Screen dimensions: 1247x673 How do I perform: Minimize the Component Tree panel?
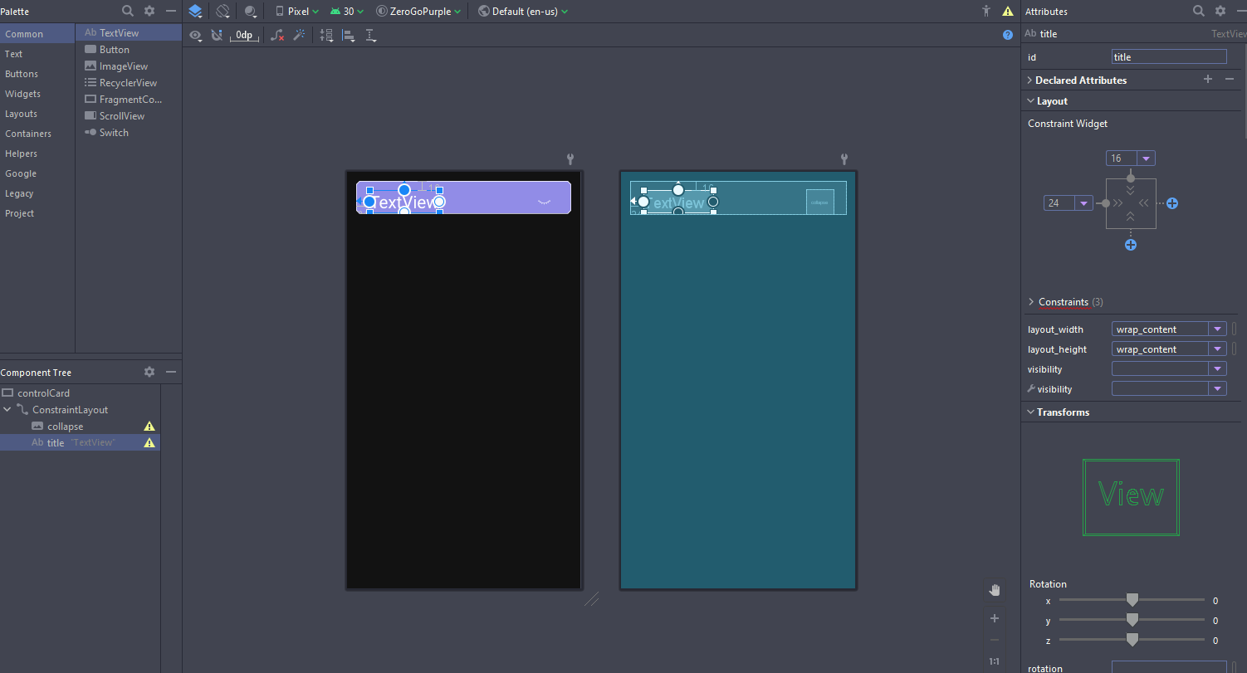(171, 372)
